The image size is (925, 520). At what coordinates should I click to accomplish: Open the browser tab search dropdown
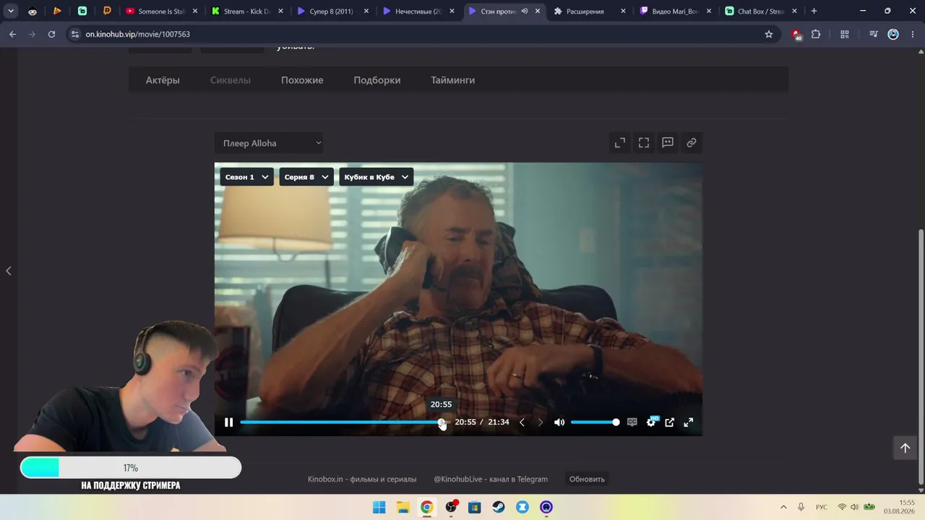[x=11, y=11]
